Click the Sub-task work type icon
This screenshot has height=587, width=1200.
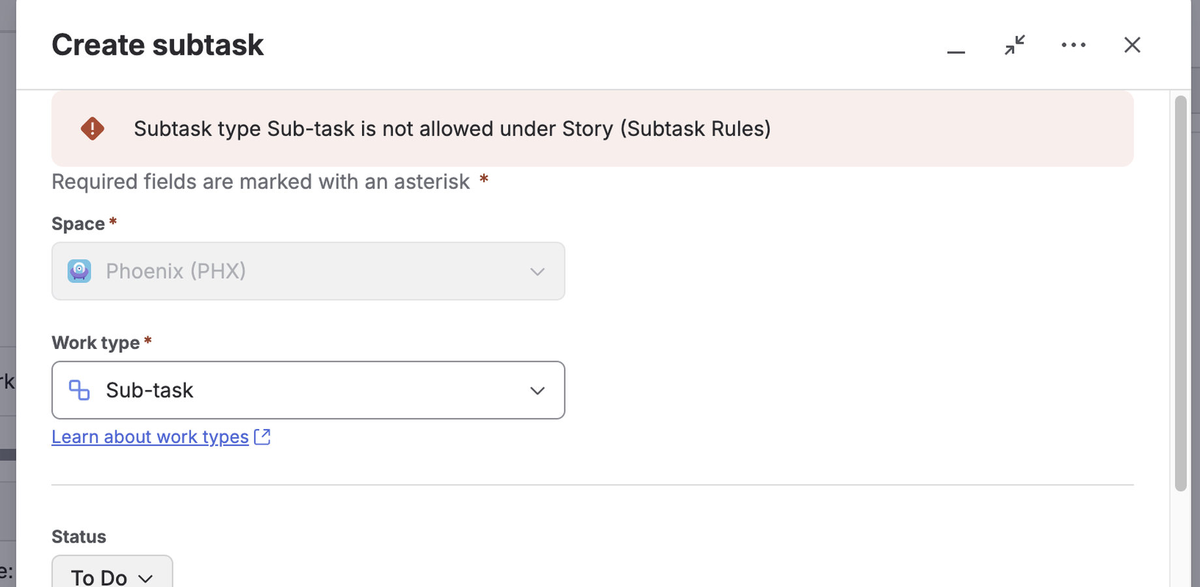tap(80, 390)
